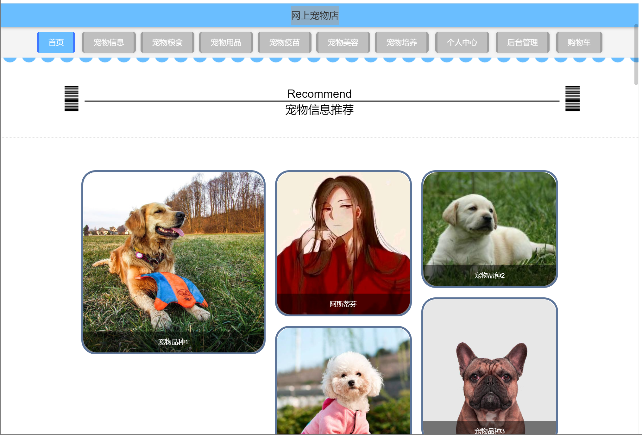Go to 个人中心 page
642x435 pixels.
tap(462, 42)
